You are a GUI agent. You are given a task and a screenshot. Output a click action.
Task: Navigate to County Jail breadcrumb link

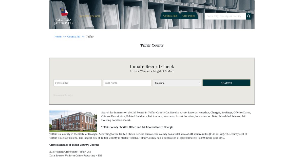74,37
